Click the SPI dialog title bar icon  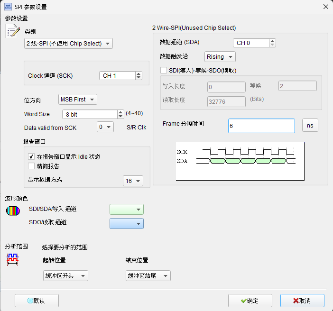click(8, 7)
